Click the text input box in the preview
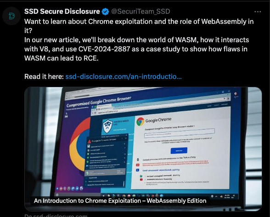This screenshot has height=217, width=270. coord(180,133)
